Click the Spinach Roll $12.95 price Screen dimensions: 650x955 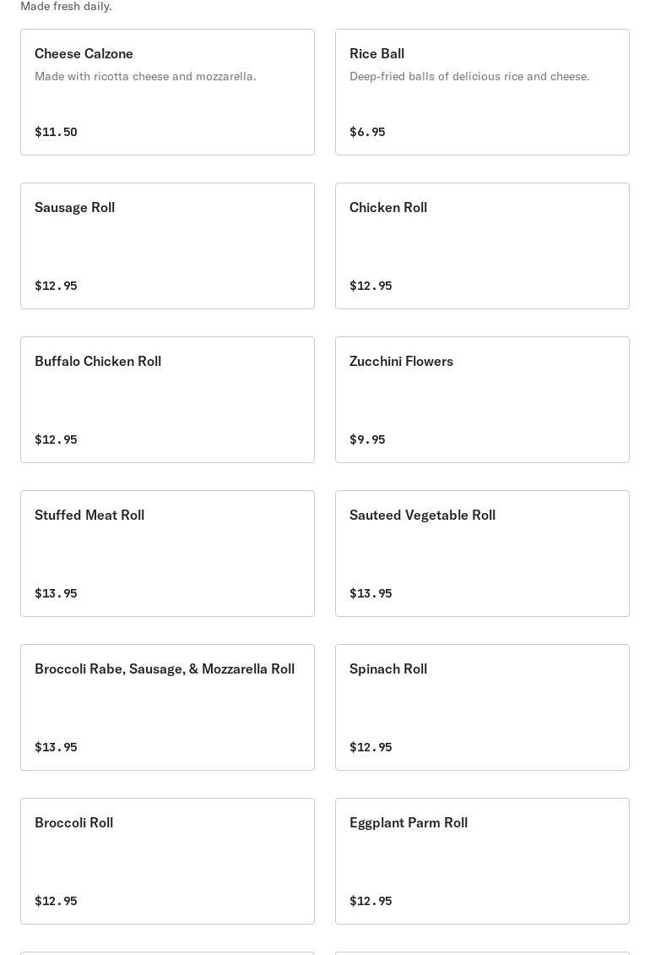[371, 747]
